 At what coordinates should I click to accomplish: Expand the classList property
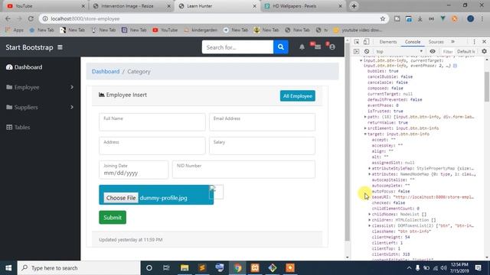370,225
